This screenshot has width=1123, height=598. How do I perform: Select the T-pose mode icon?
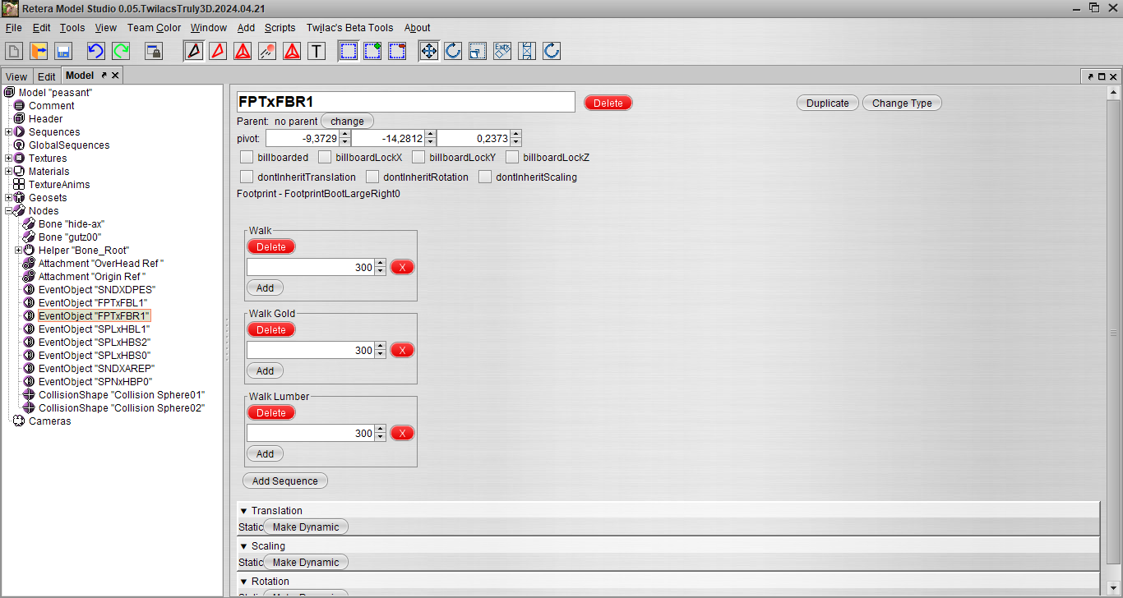click(317, 51)
